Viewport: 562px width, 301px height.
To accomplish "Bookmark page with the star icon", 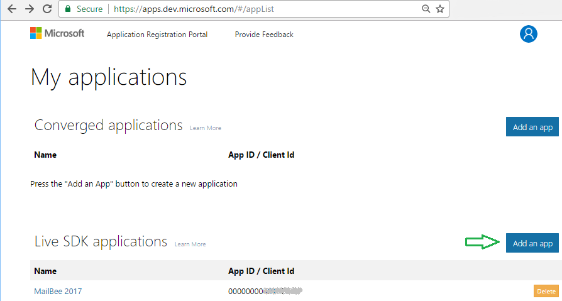I will (440, 9).
